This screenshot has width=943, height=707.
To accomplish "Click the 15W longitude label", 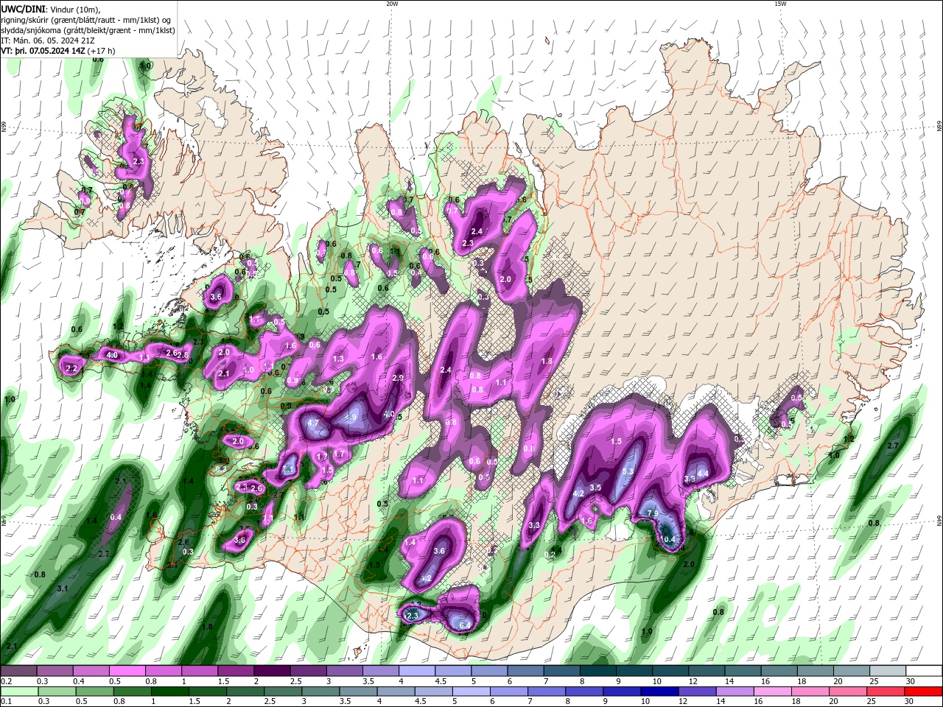I will [779, 4].
